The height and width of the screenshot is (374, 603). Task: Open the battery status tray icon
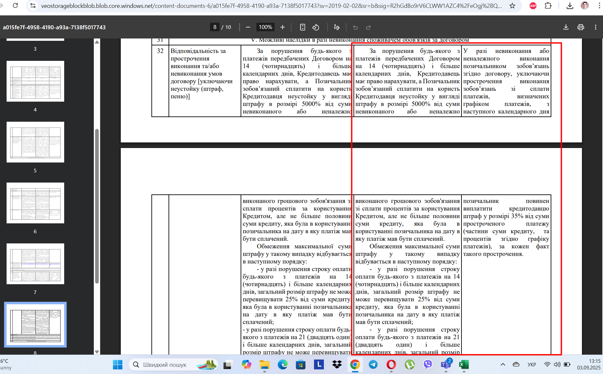click(x=567, y=364)
